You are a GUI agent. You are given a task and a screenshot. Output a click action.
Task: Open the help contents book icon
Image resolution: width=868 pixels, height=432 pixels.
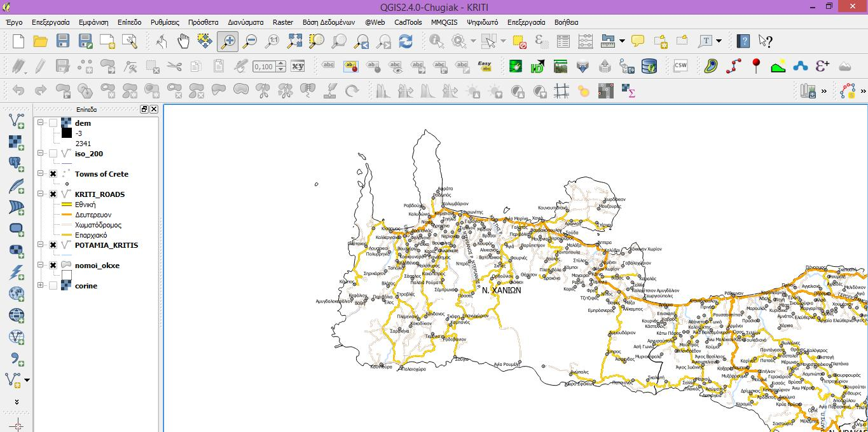(x=743, y=41)
